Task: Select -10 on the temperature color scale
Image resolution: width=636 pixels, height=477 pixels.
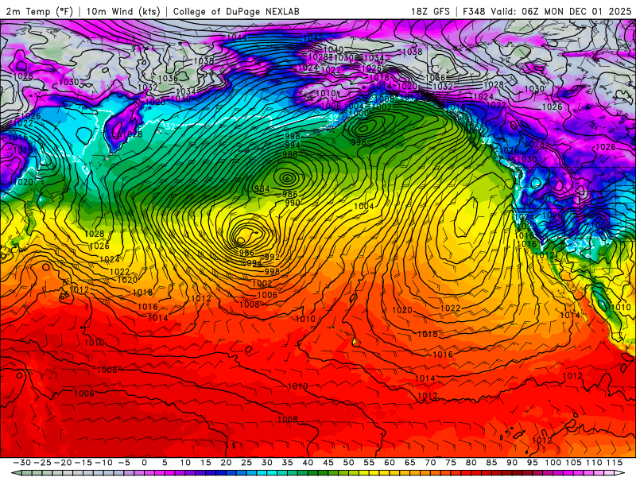Action: 103,463
